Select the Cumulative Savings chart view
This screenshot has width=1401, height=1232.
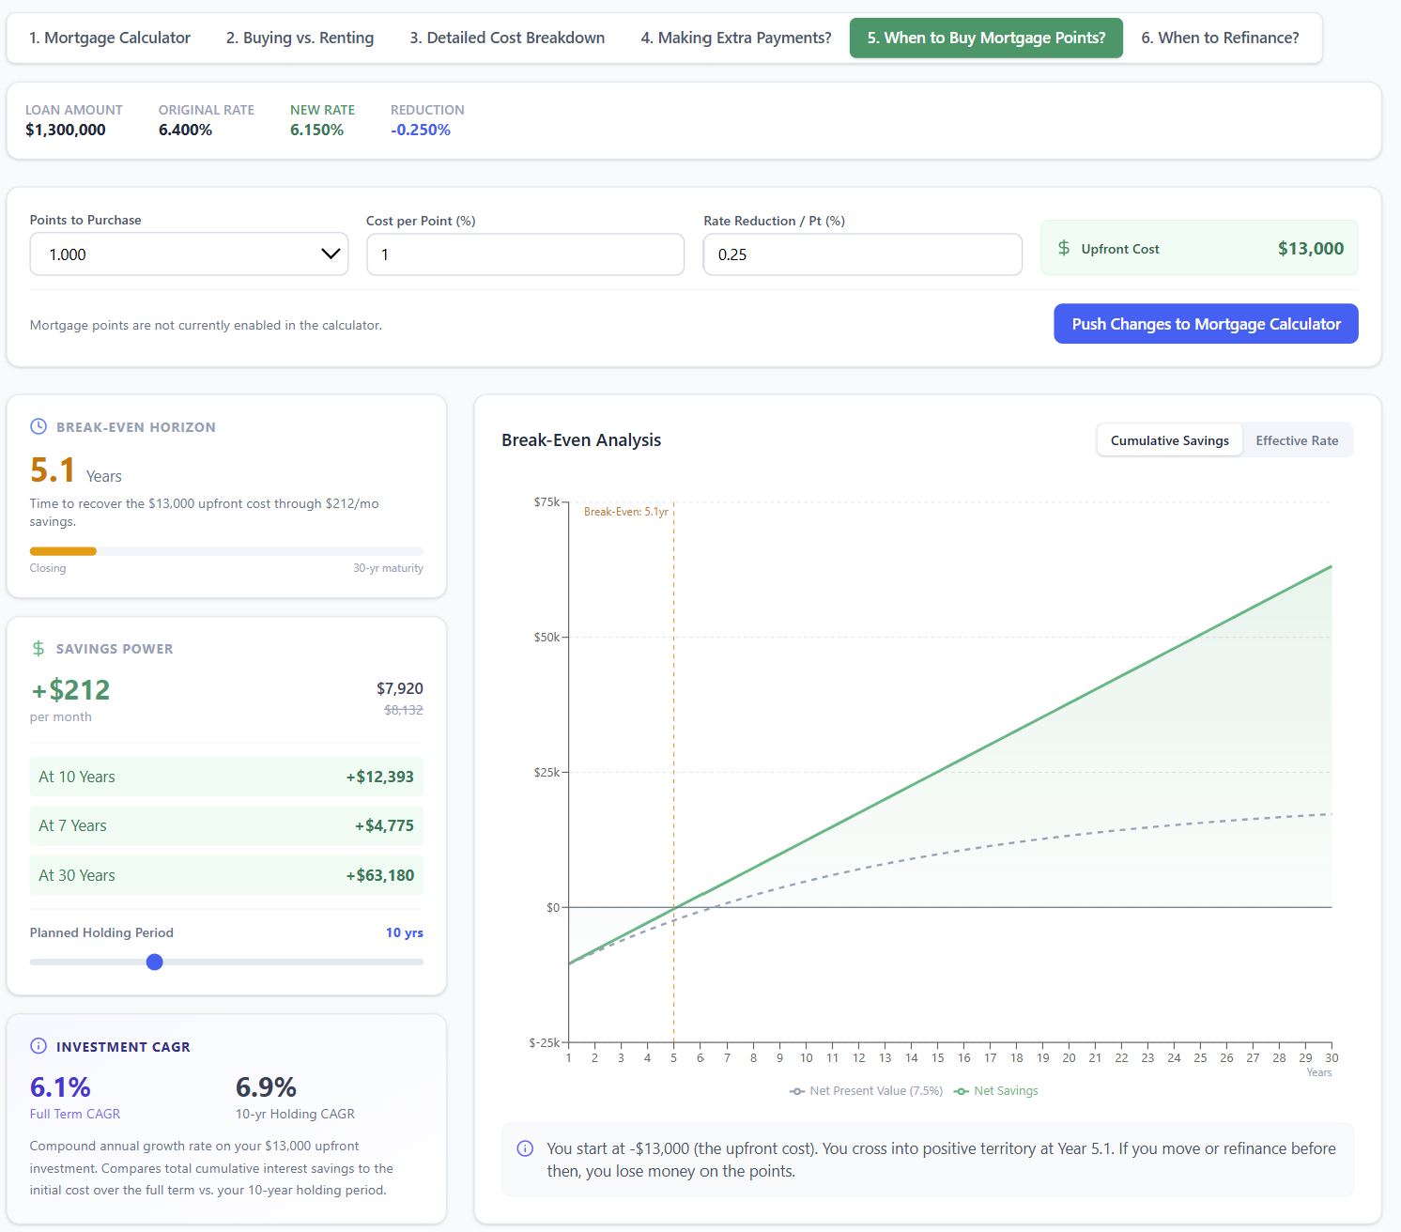pyautogui.click(x=1169, y=440)
